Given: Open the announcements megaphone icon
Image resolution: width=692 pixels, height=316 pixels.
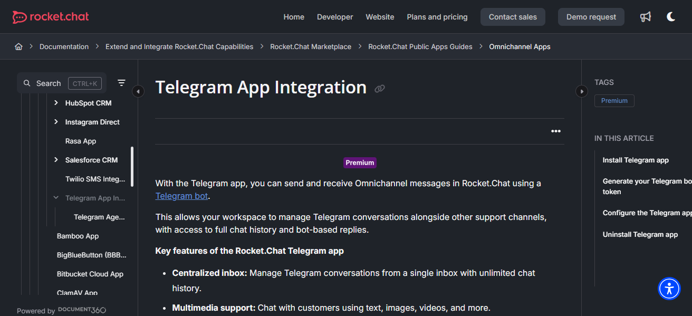Looking at the screenshot, I should tap(646, 17).
